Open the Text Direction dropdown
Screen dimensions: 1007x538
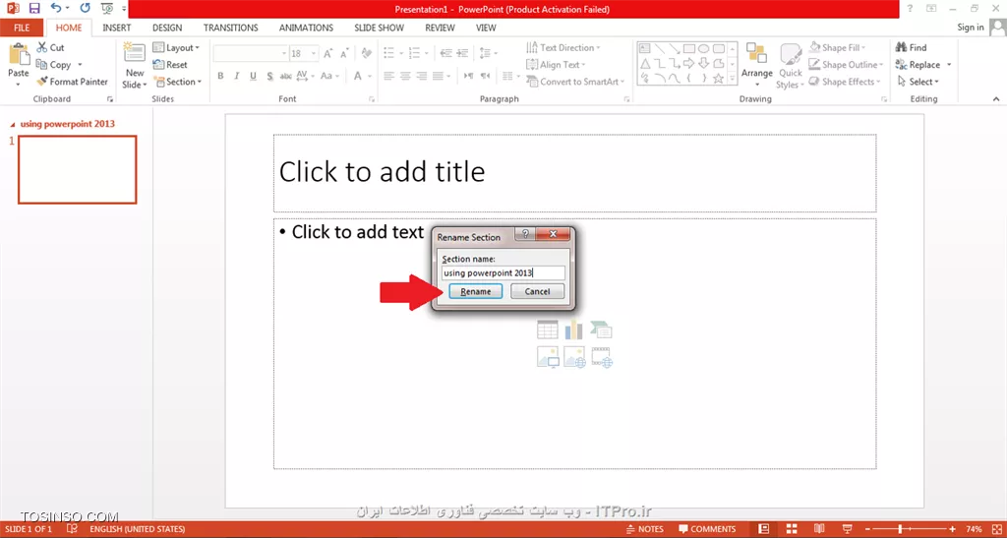tap(563, 47)
